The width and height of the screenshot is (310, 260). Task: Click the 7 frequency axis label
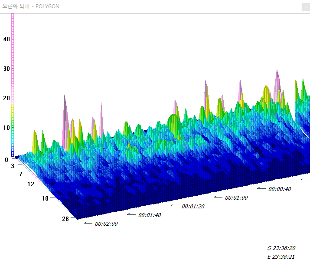coord(21,174)
